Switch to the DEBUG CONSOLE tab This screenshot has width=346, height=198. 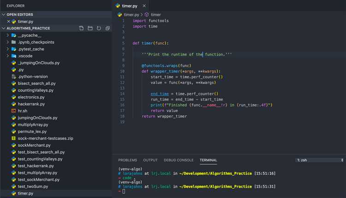(x=179, y=160)
